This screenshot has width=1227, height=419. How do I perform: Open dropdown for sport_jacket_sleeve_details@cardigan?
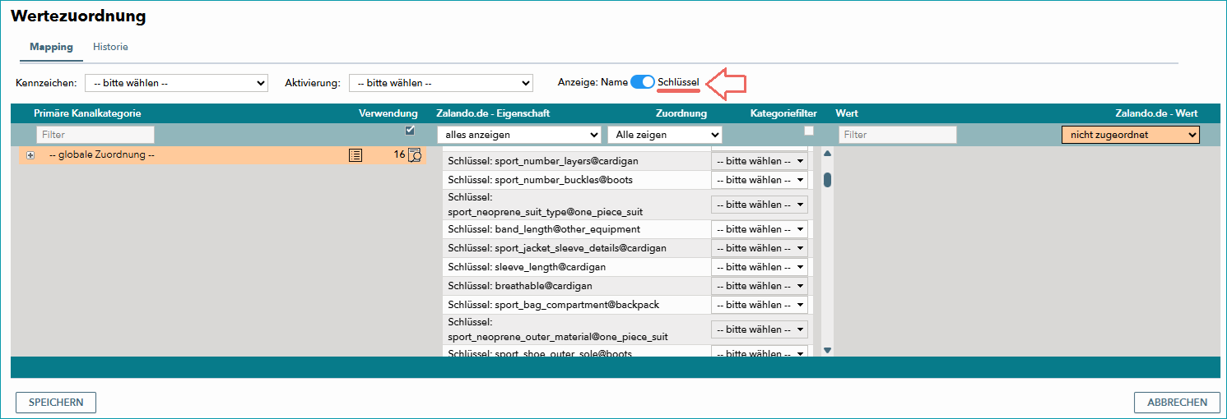click(x=760, y=248)
